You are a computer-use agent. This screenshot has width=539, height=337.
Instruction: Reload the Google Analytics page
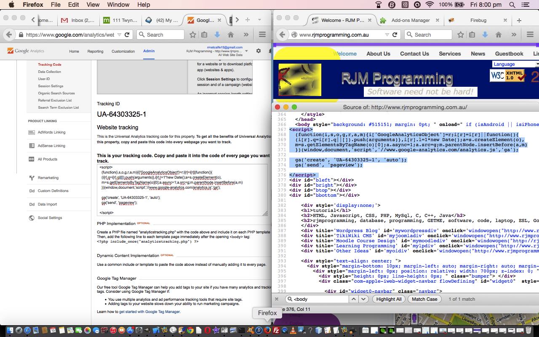point(127,35)
